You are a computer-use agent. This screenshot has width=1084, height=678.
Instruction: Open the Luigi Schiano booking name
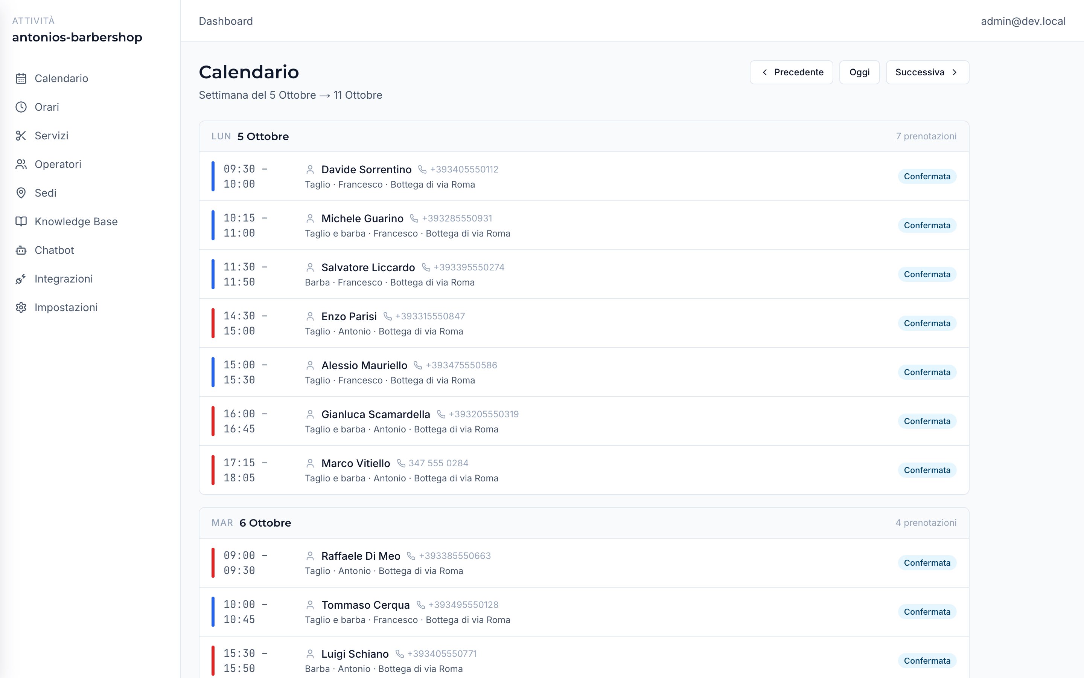[x=355, y=654]
